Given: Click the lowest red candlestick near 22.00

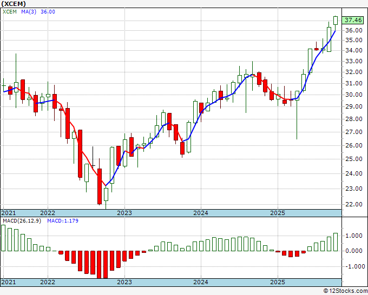Looking at the screenshot, I should click(100, 186).
